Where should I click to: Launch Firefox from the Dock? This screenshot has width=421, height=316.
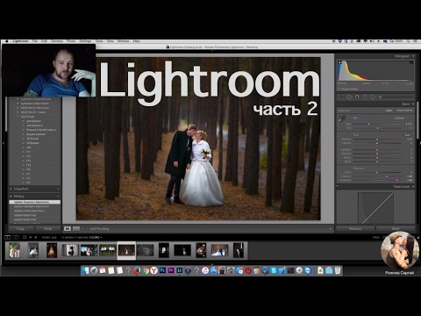coord(137,270)
